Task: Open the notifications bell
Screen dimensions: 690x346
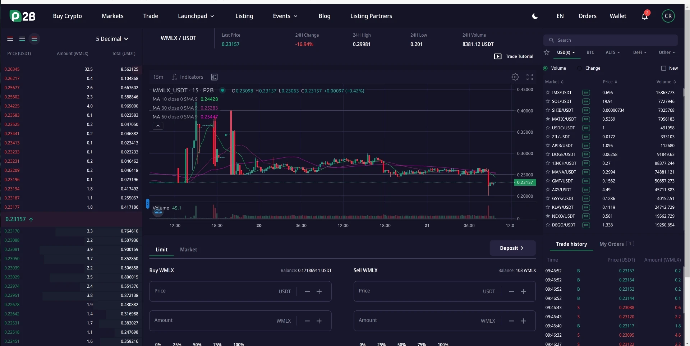Action: point(645,16)
